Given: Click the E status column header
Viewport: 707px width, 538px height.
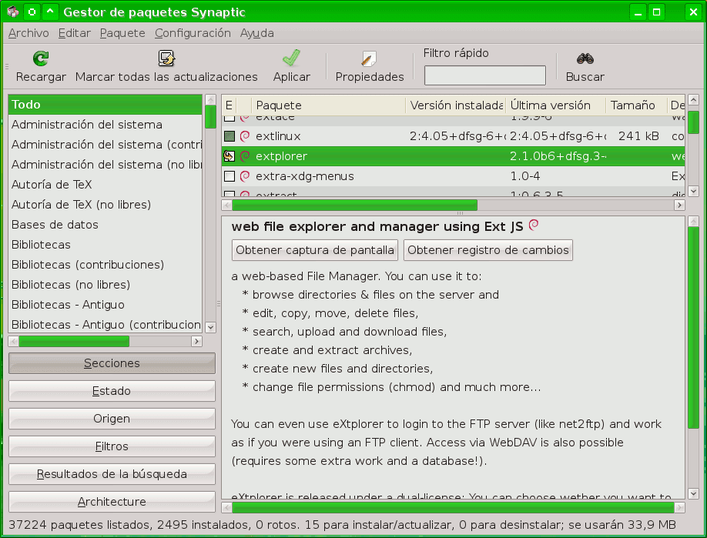Looking at the screenshot, I should (x=229, y=105).
